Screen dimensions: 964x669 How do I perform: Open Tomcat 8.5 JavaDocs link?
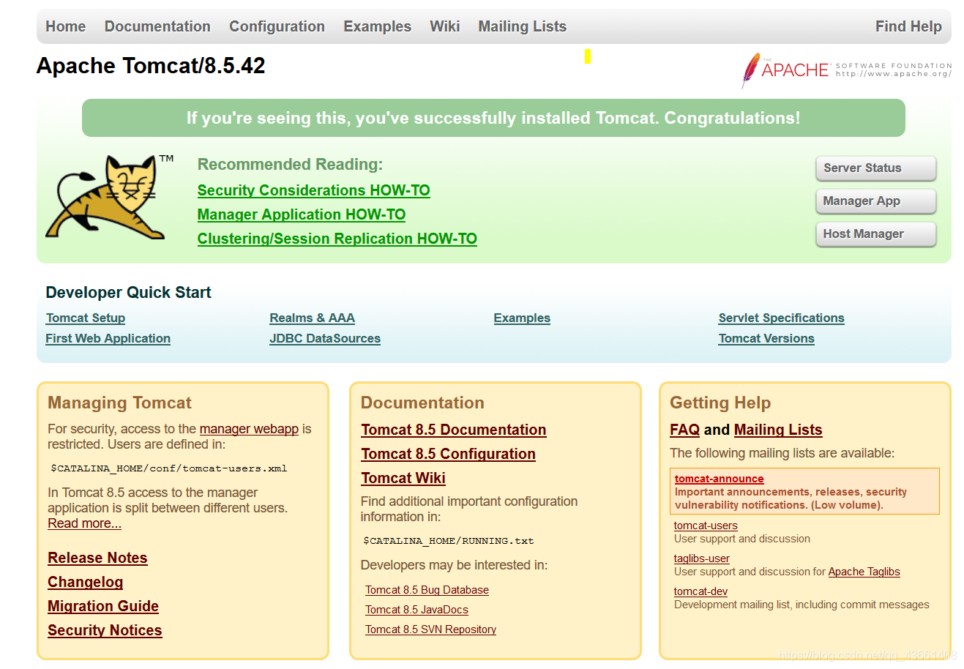click(x=417, y=610)
